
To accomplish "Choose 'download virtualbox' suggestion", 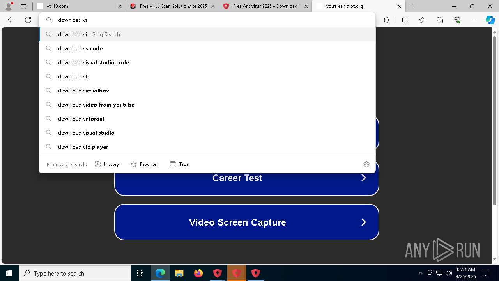I will pyautogui.click(x=207, y=91).
